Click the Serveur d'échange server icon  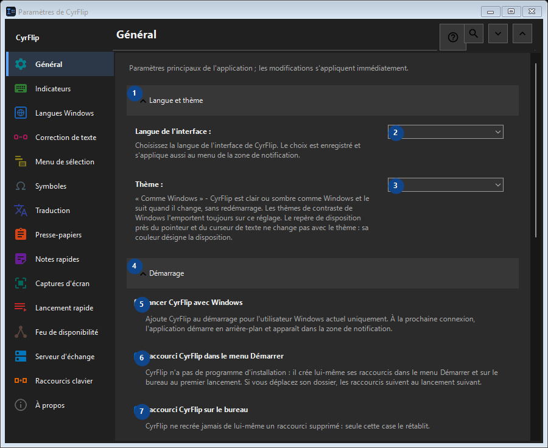click(x=21, y=357)
